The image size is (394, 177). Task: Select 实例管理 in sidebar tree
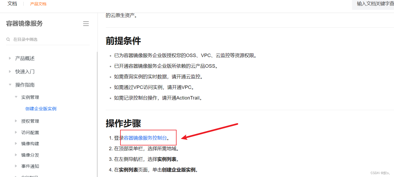click(x=30, y=97)
